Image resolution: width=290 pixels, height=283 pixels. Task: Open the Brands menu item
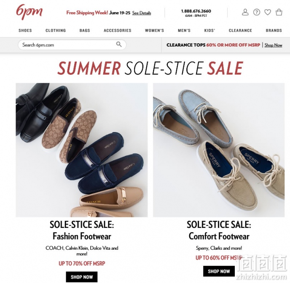(x=274, y=30)
